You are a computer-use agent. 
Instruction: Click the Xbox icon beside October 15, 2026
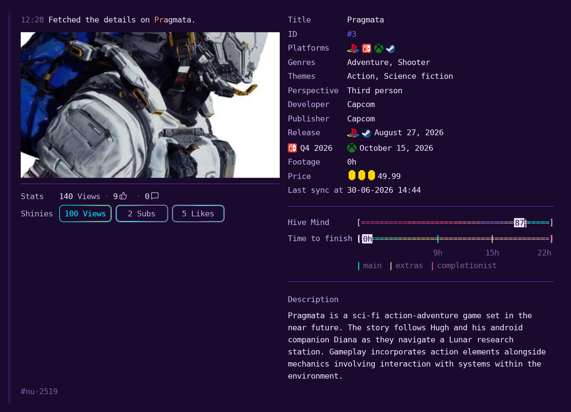pyautogui.click(x=352, y=148)
